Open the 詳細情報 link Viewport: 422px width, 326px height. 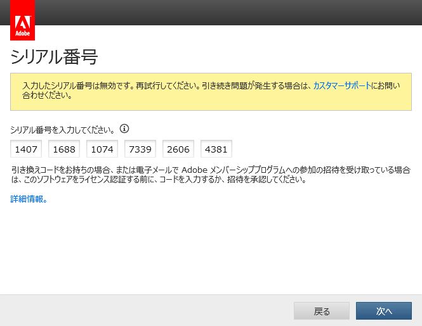tap(29, 199)
